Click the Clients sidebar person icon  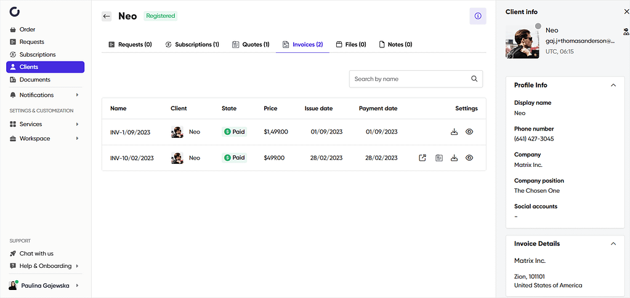coord(13,67)
